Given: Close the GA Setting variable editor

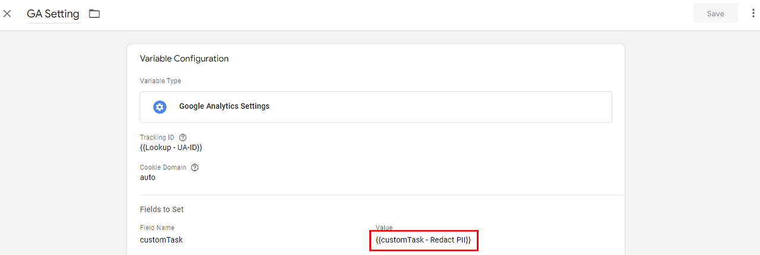Looking at the screenshot, I should (8, 14).
